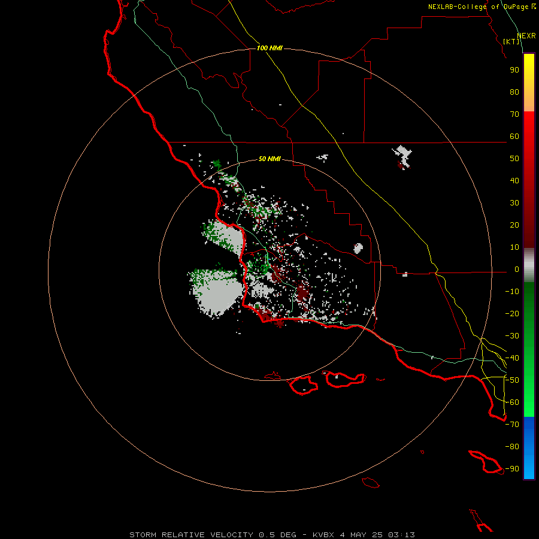Click the 30 value on the velocity scale
Screen dimensions: 539x539
point(514,203)
